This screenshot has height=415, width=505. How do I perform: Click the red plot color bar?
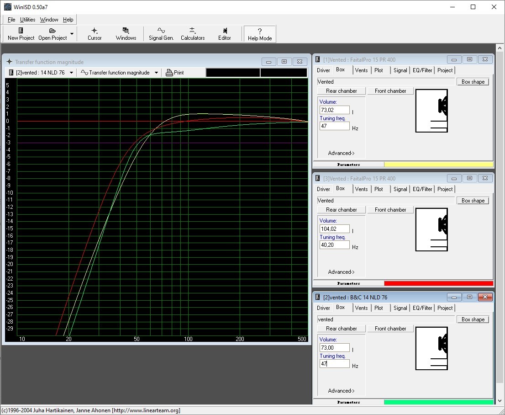[x=438, y=283]
